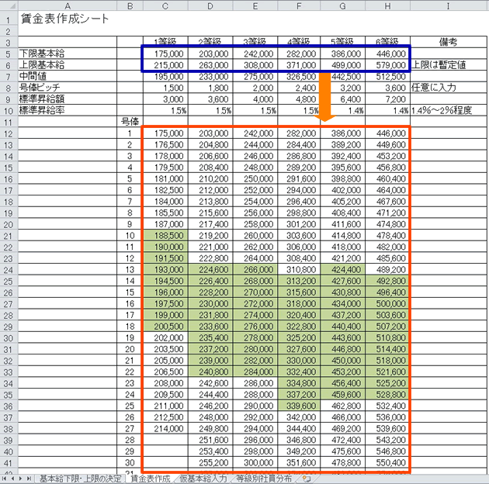Insert a new worksheet using the tab icon
489x484 pixels.
[307, 479]
